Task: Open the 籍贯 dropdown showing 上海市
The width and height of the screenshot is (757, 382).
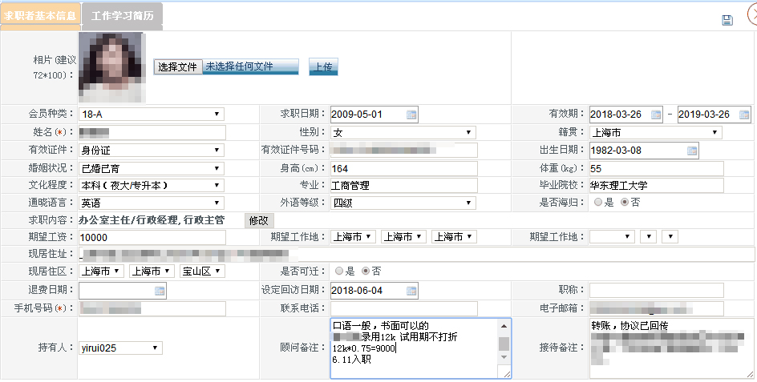Action: click(x=656, y=132)
